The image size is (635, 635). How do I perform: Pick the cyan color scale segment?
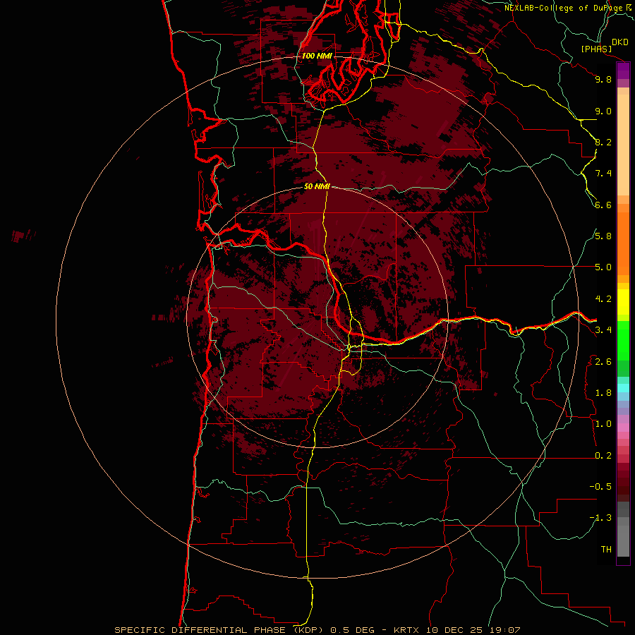623,387
